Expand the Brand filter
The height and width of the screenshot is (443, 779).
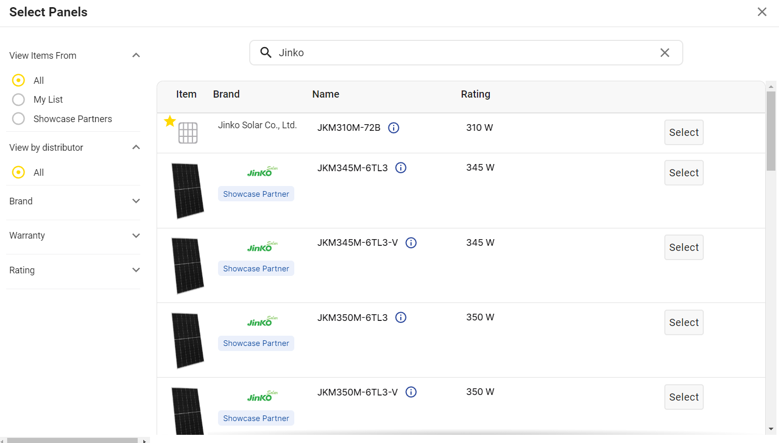136,201
